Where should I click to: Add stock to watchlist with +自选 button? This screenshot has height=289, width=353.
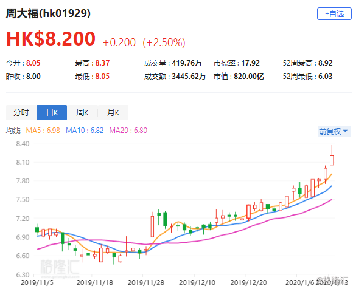point(334,14)
